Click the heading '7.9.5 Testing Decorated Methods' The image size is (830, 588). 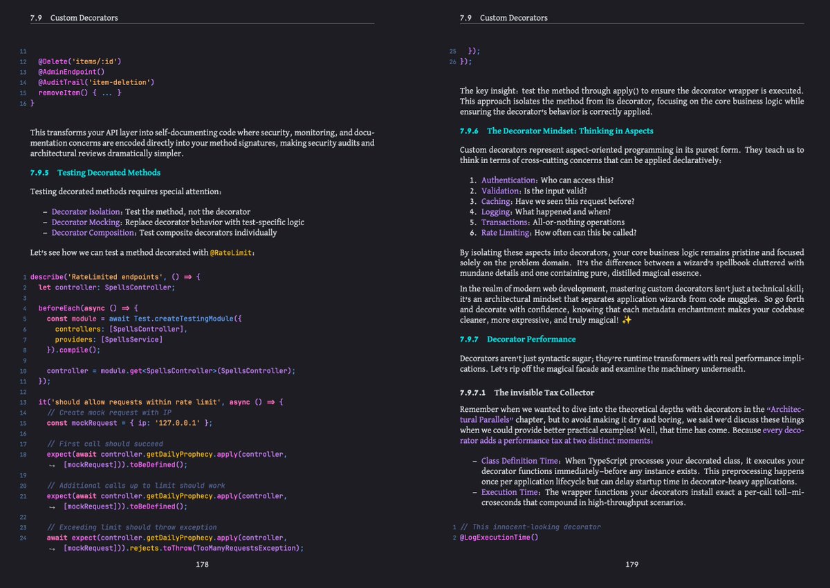coord(95,173)
